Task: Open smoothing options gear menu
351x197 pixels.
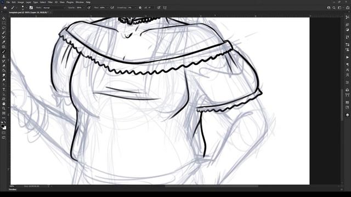Action: (140, 8)
